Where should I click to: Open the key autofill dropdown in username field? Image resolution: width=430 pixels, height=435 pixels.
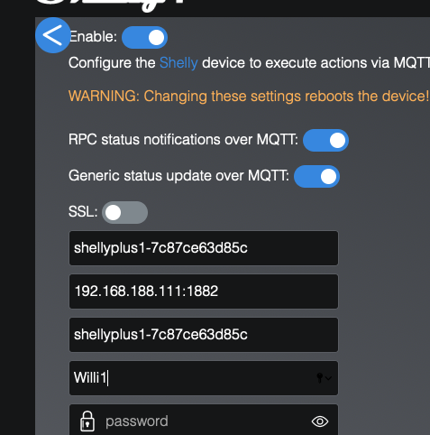(x=324, y=378)
